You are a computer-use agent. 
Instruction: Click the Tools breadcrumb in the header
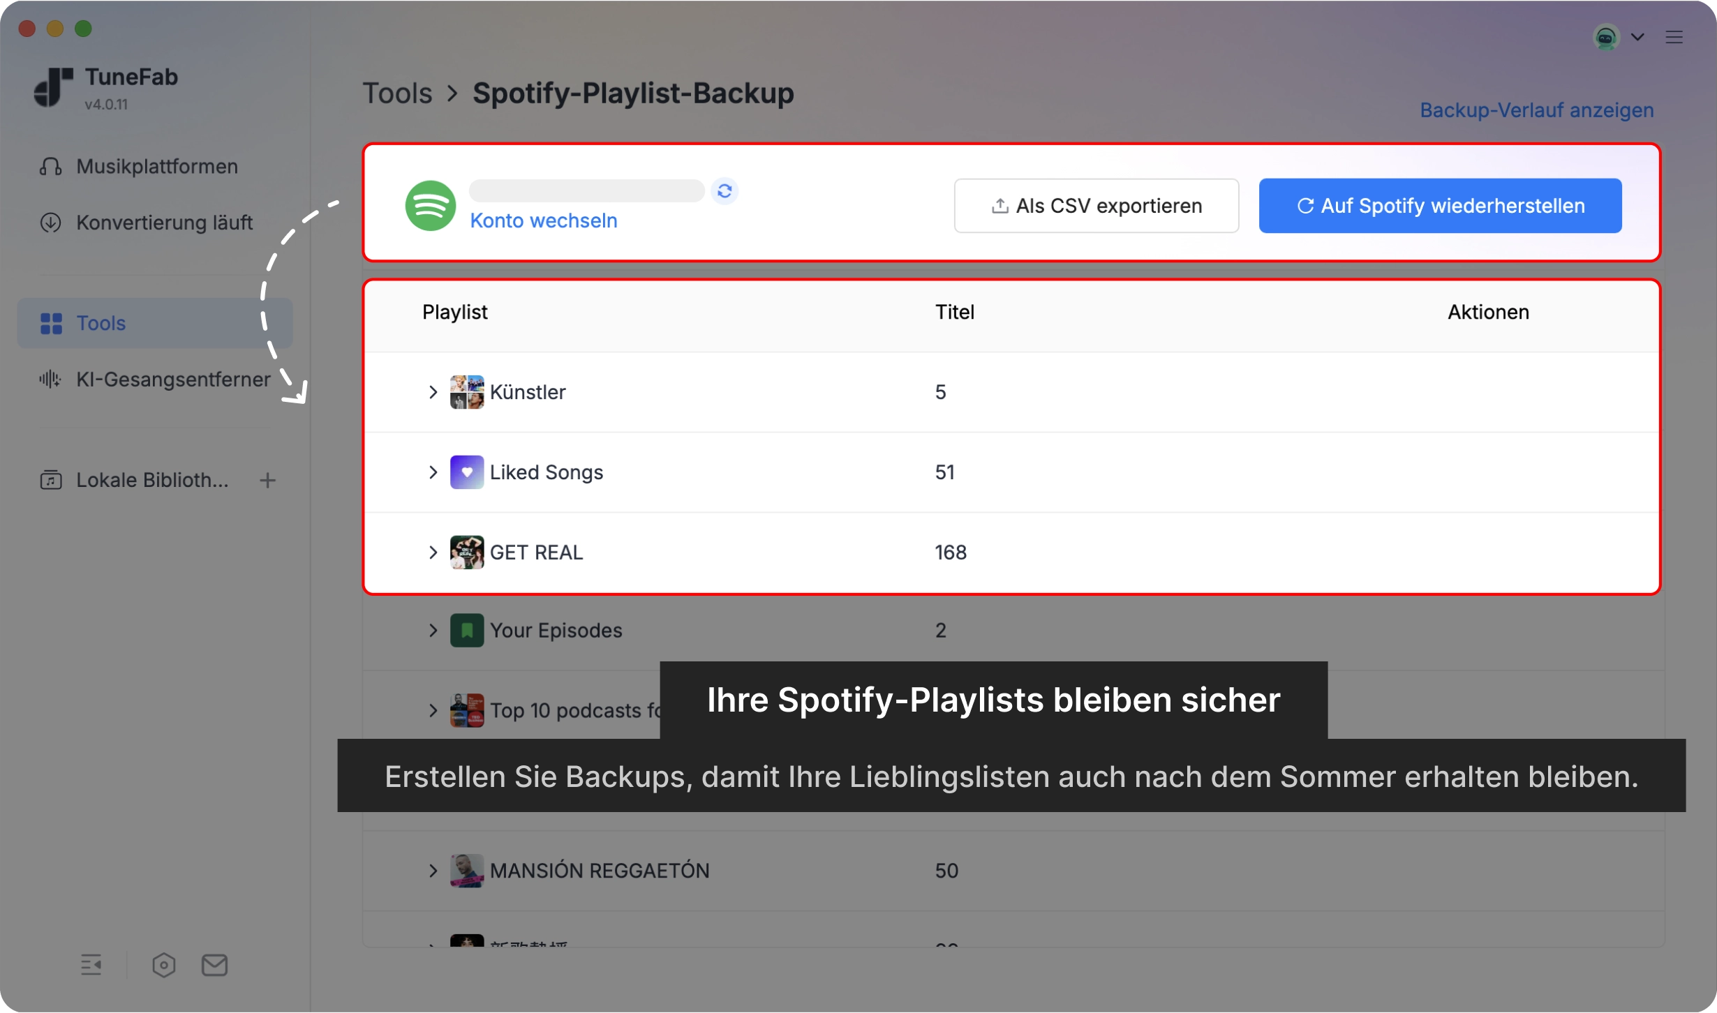tap(397, 93)
